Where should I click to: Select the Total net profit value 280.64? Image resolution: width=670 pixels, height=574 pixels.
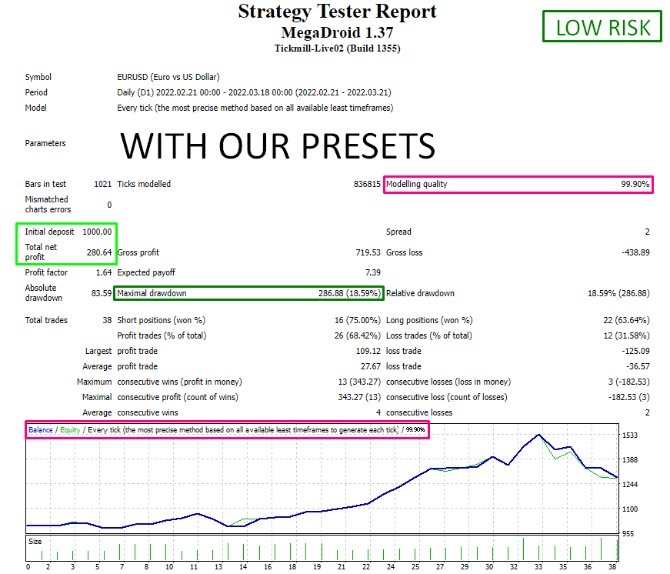click(99, 252)
